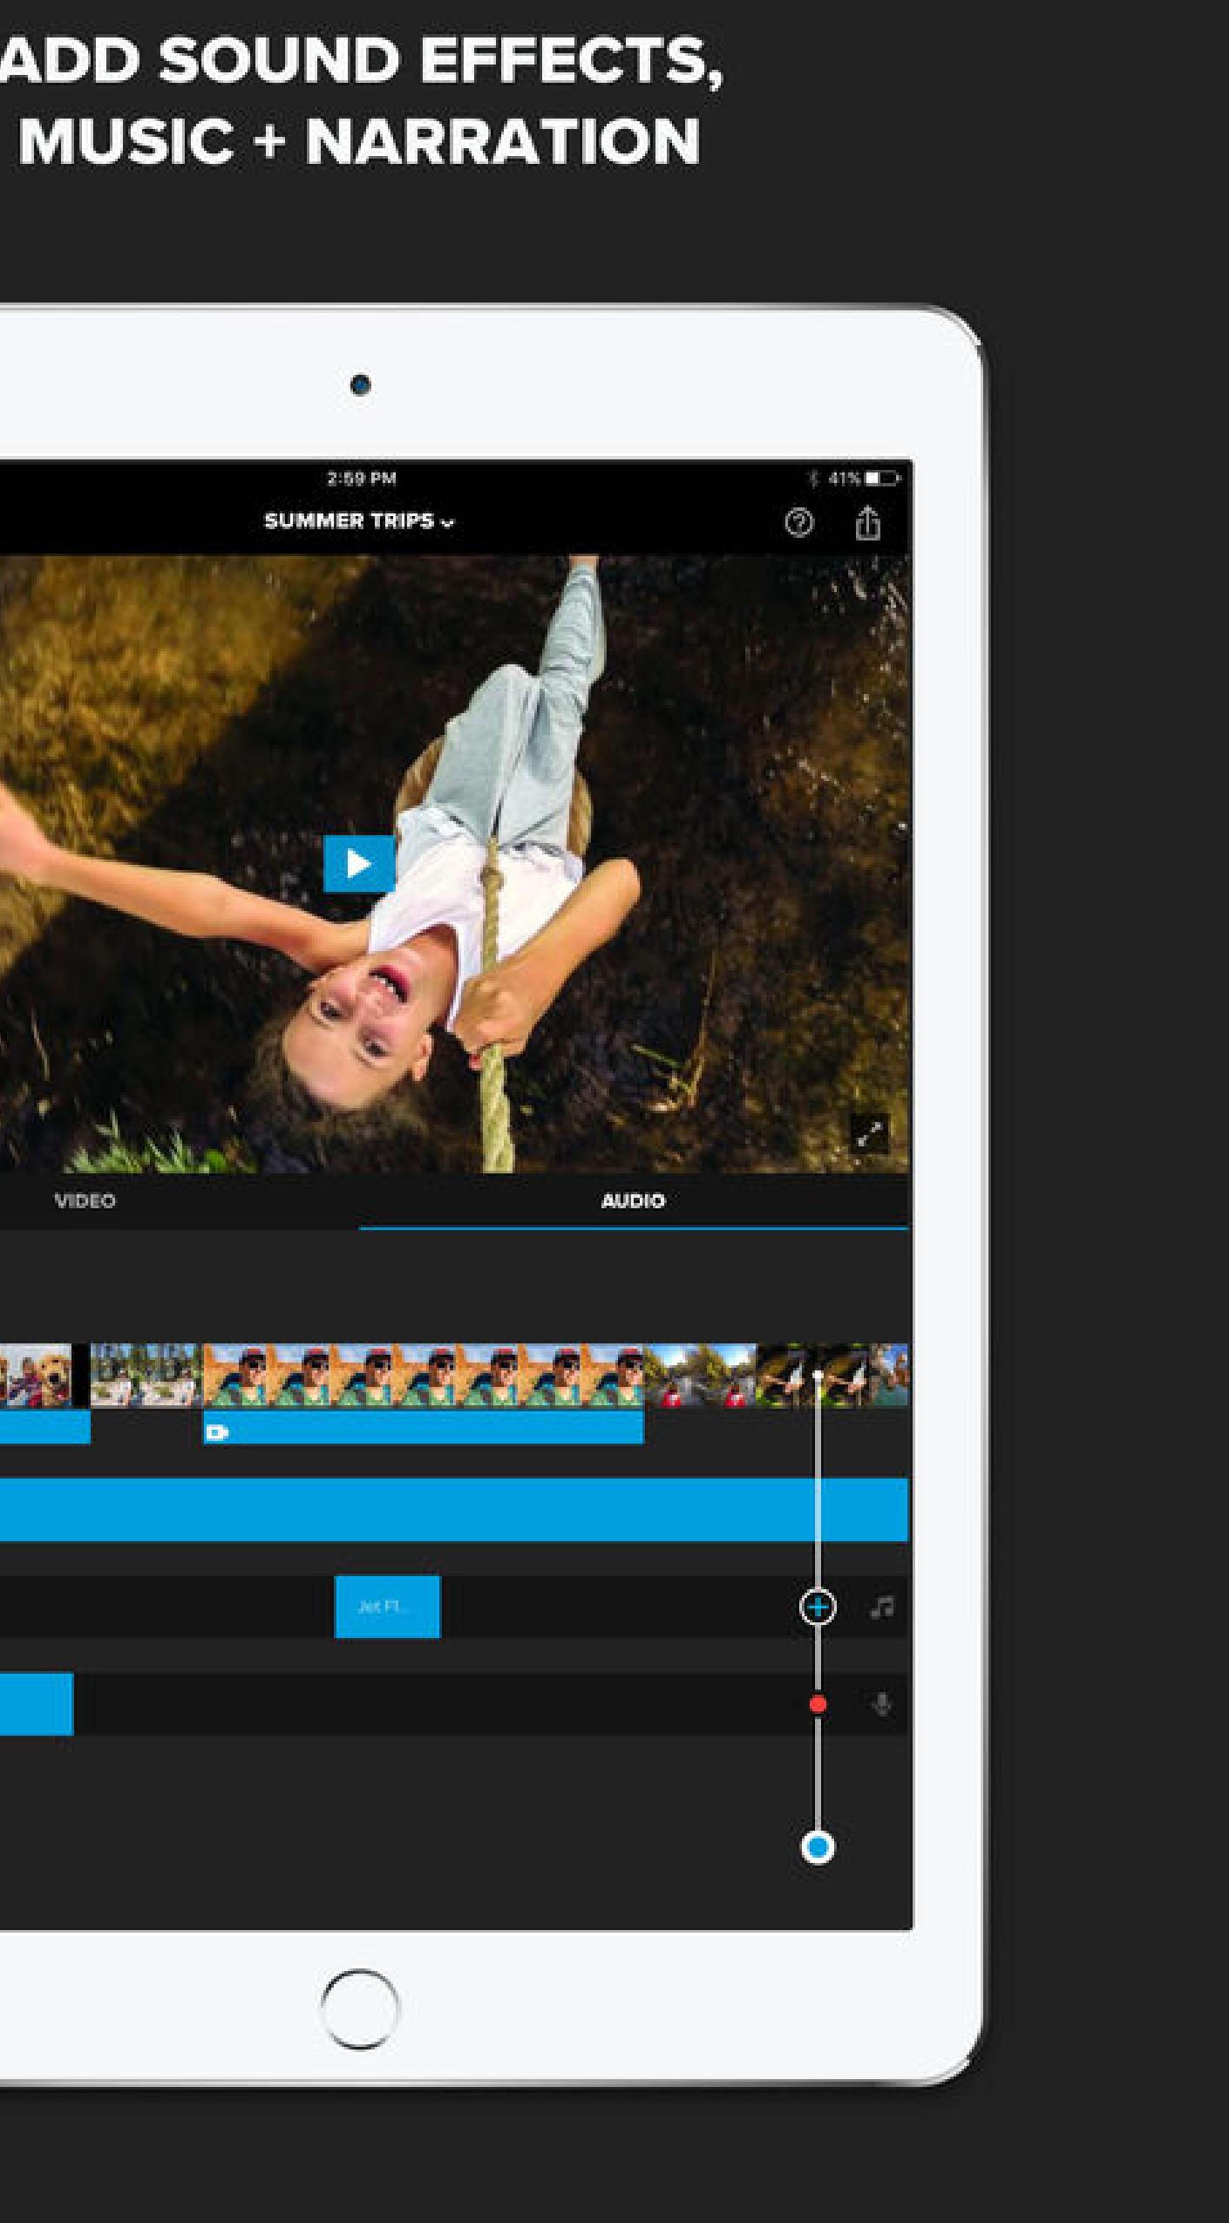Viewport: 1229px width, 2223px height.
Task: Switch to the AUDIO tab
Action: pyautogui.click(x=634, y=1200)
